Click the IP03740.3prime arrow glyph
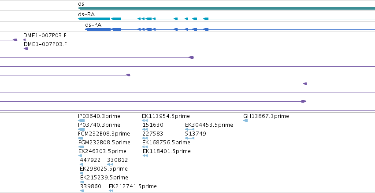375x193 pixels. [x=82, y=129]
